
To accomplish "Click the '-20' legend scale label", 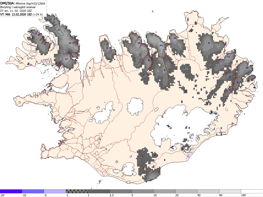I will (2, 195).
